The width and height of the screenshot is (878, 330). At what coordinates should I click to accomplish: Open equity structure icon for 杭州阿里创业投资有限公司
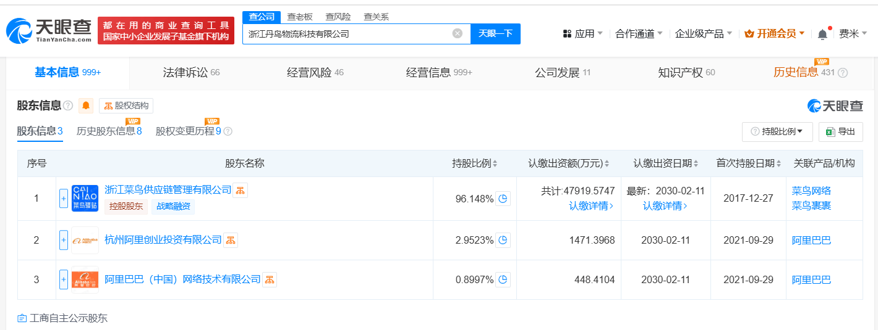(x=230, y=240)
